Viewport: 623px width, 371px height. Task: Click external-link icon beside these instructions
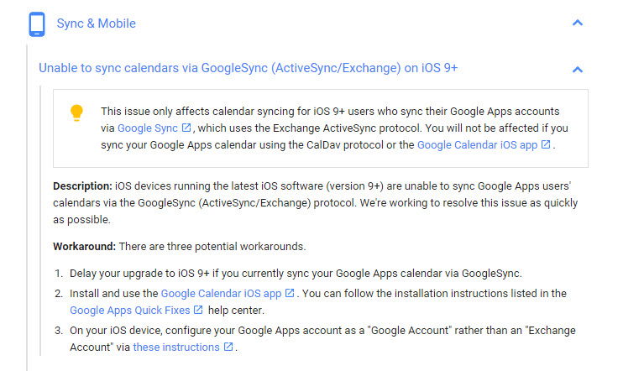(228, 347)
